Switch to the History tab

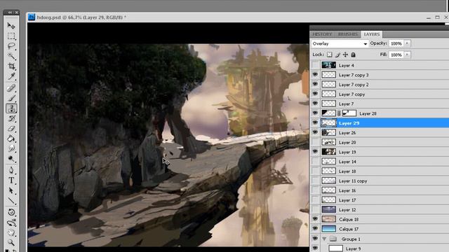pos(322,34)
